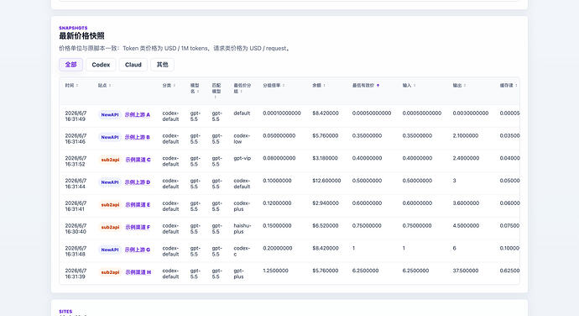The image size is (579, 316).
Task: Switch to the Claud filter tab
Action: click(133, 65)
